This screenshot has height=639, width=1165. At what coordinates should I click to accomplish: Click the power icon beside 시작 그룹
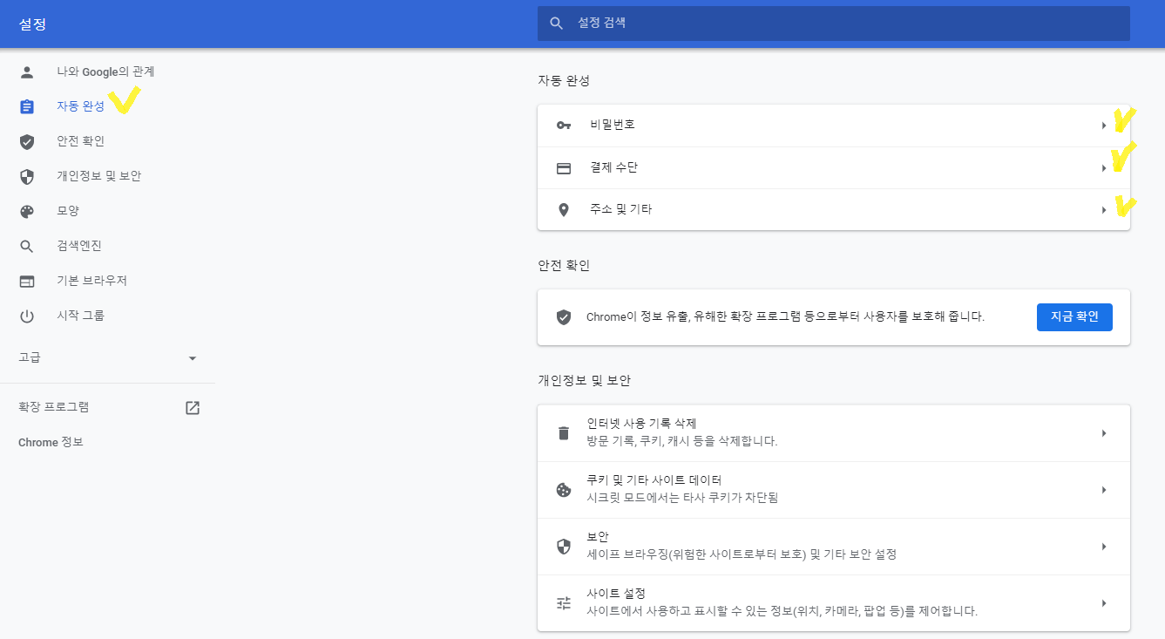[27, 316]
